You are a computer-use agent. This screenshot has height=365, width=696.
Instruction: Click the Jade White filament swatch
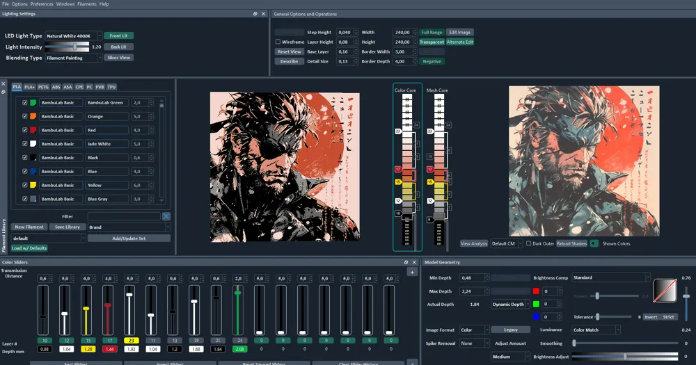click(33, 144)
